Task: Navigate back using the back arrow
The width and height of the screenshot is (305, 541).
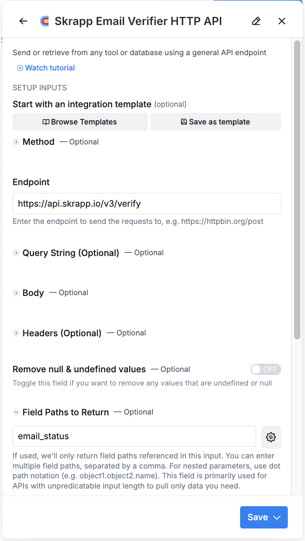Action: [x=23, y=21]
